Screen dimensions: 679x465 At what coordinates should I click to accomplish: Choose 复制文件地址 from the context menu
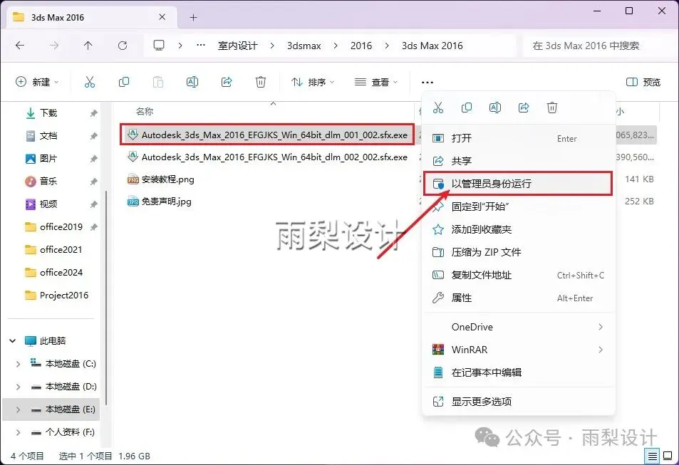tap(519, 275)
